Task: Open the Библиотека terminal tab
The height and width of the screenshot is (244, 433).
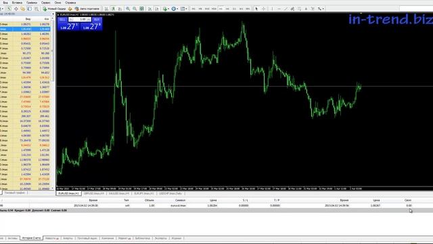Action: pos(143,238)
